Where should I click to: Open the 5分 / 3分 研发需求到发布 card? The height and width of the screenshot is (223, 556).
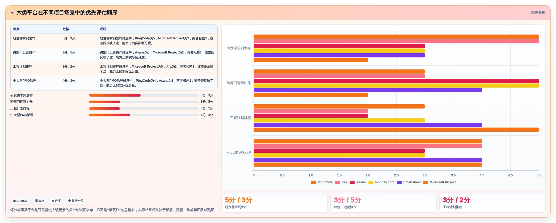coord(275,203)
